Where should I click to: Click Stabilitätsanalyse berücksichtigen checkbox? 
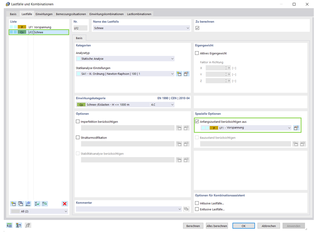click(x=78, y=153)
